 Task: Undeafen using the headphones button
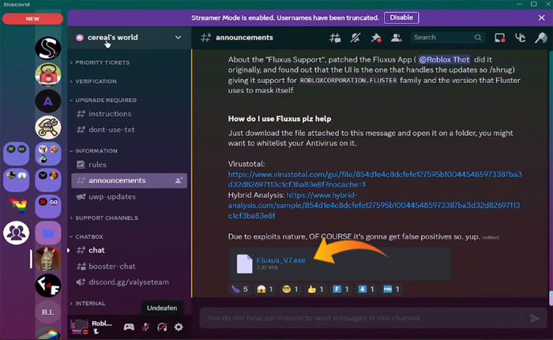(x=162, y=327)
